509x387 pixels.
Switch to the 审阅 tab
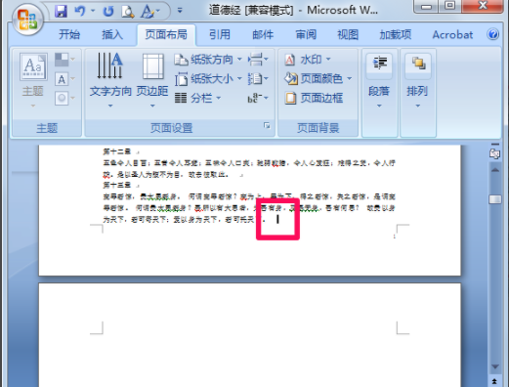tap(306, 34)
